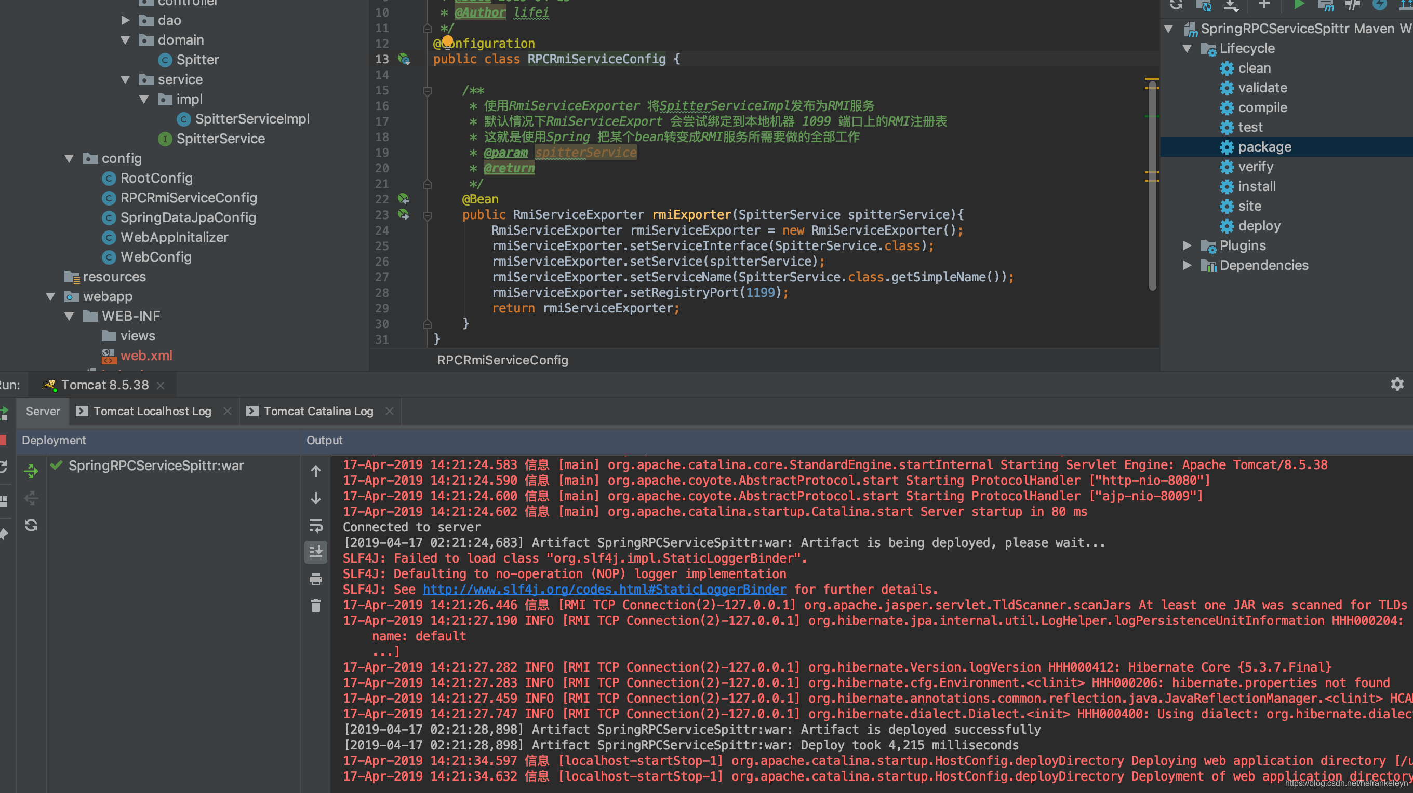Run clean lifecycle gear icon
The height and width of the screenshot is (793, 1413).
1227,68
